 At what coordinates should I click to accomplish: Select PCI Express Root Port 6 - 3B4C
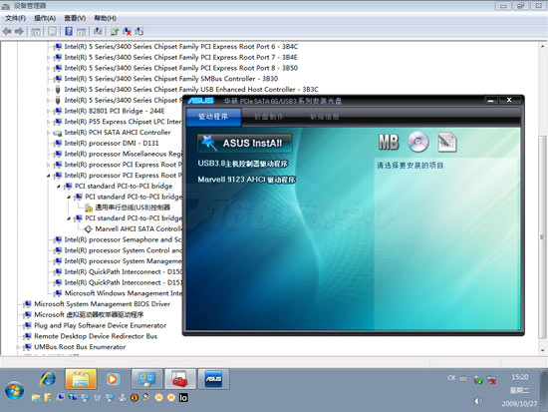181,47
